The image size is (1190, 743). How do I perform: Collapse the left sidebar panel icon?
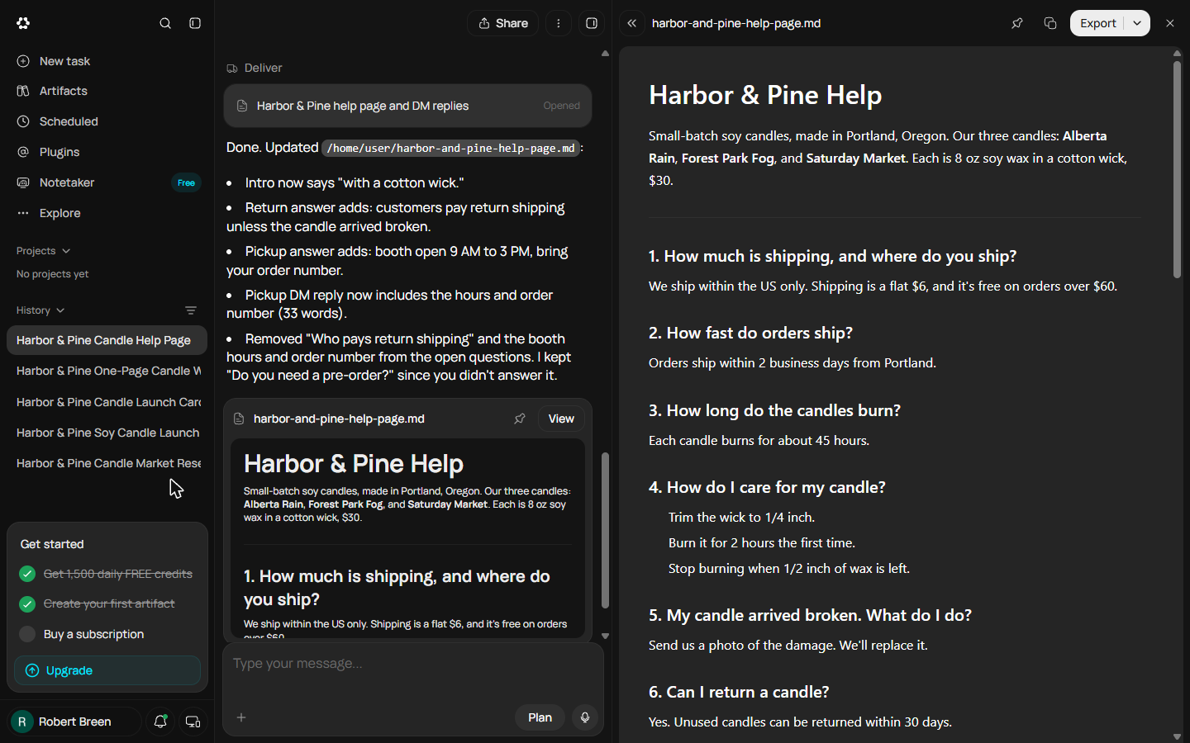pyautogui.click(x=195, y=23)
